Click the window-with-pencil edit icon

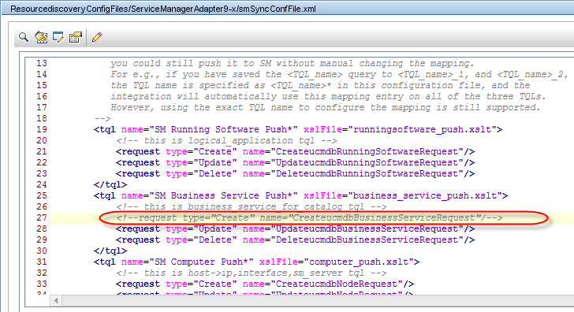coord(58,37)
